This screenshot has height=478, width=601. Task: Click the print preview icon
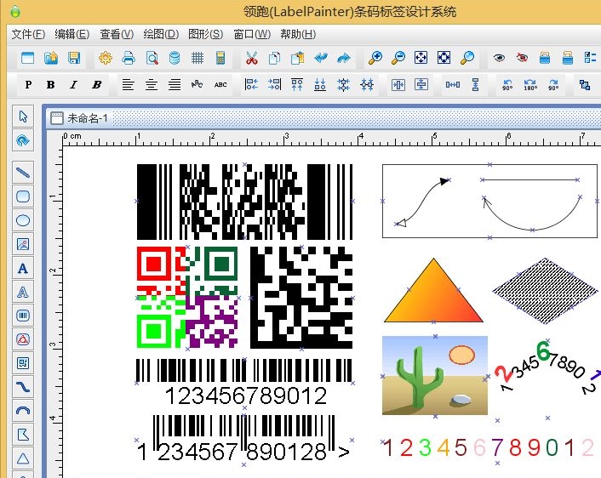click(152, 58)
